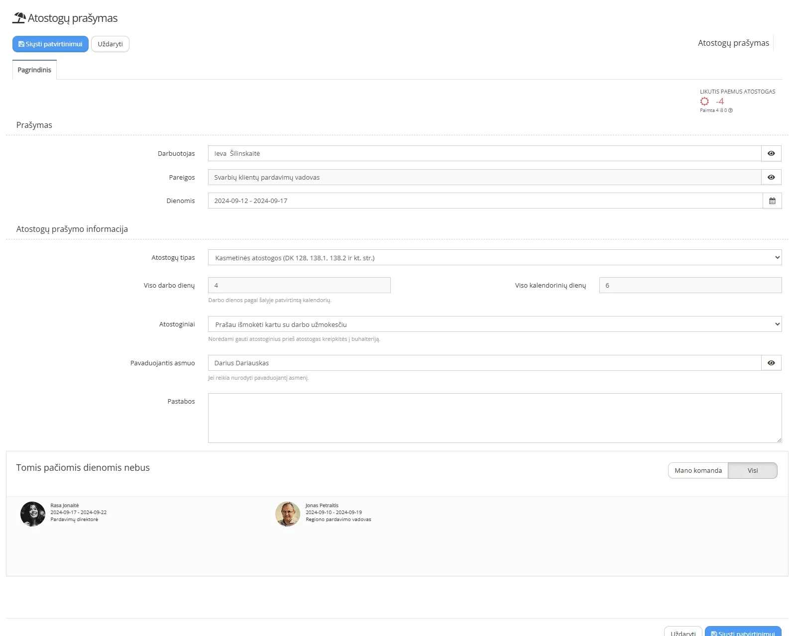Image resolution: width=793 pixels, height=636 pixels.
Task: Click the beach umbrella icon in page title
Action: (19, 18)
